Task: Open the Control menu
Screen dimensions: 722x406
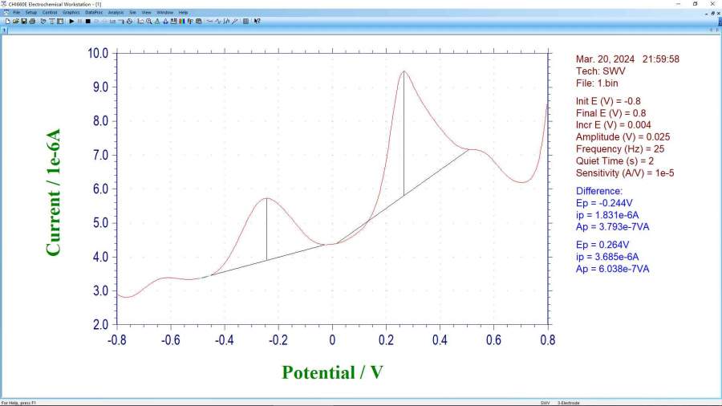Action: [50, 13]
